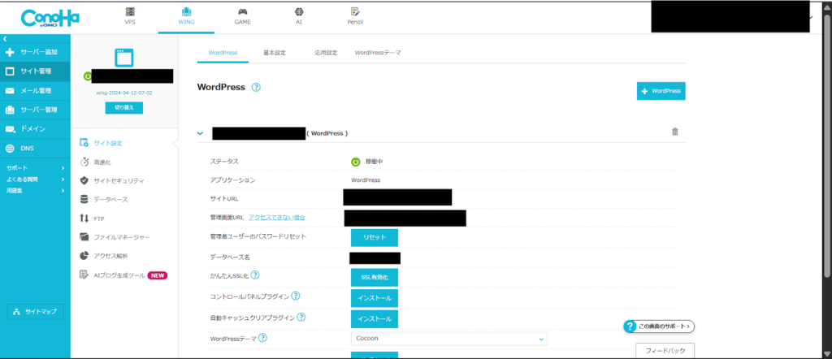The width and height of the screenshot is (832, 359).
Task: Switch to the 基本設定 tab
Action: (x=274, y=53)
